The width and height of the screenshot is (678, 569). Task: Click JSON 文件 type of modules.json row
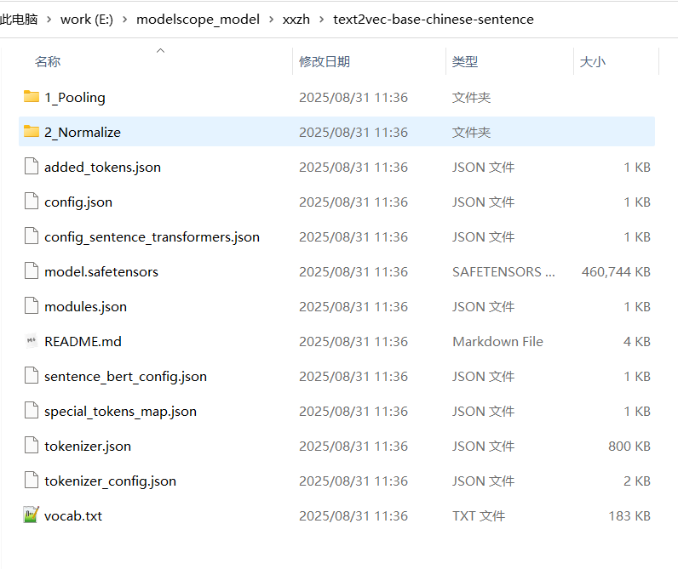point(484,306)
